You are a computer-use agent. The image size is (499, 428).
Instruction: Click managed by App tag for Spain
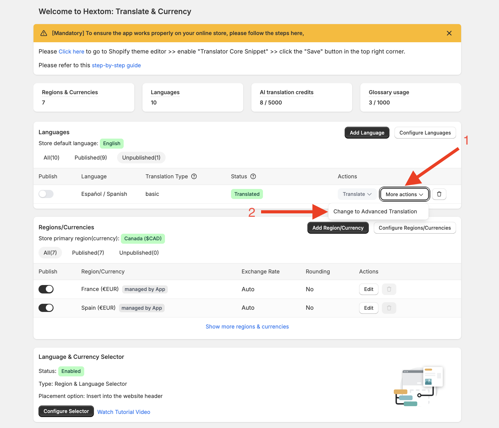[142, 308]
